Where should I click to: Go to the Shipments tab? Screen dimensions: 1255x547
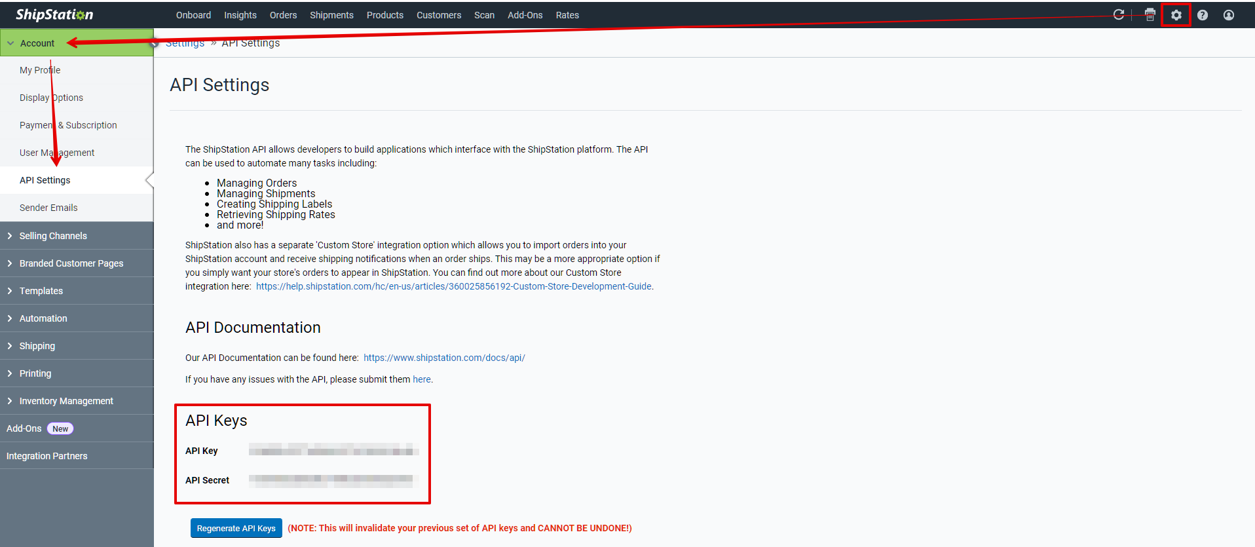tap(331, 15)
